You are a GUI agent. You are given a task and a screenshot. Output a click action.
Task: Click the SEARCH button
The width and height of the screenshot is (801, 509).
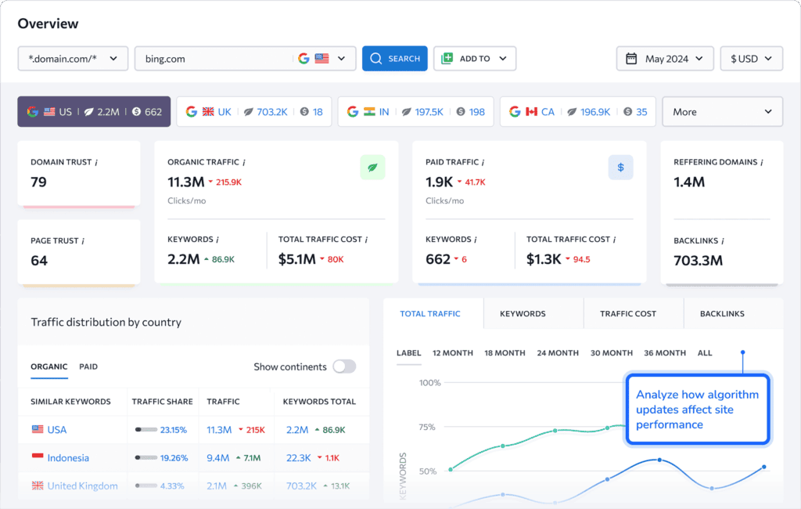pyautogui.click(x=394, y=58)
